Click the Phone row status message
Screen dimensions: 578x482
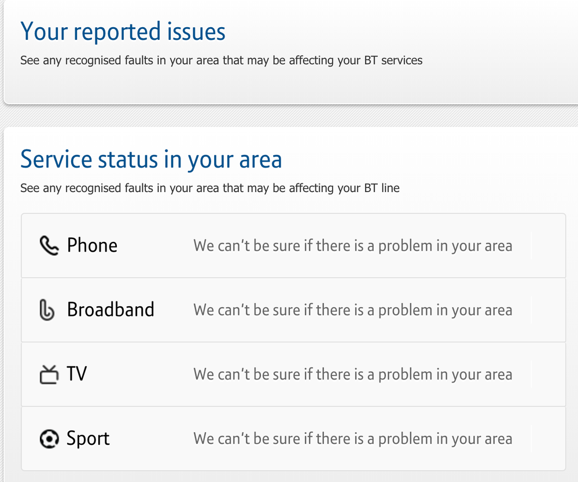point(352,246)
